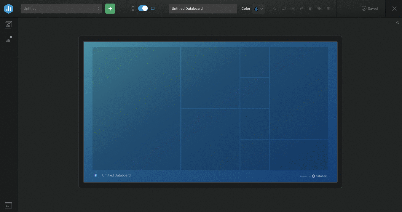Star this Databoard as a favorite
402x212 pixels.
(275, 9)
